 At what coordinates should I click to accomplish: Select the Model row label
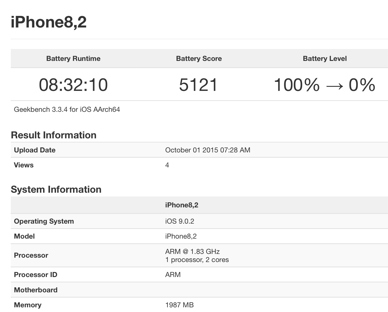[24, 236]
